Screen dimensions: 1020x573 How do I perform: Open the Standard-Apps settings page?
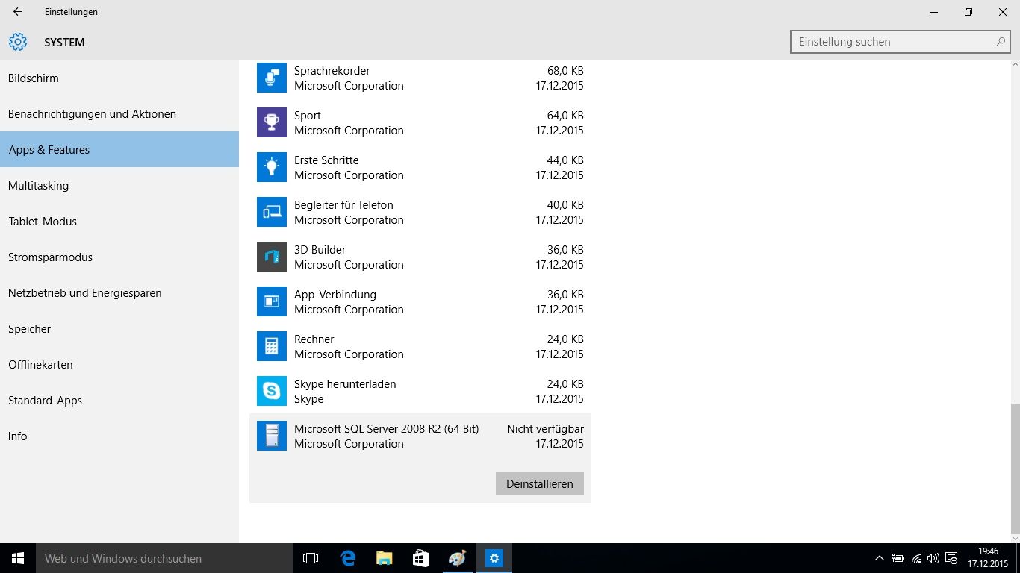119,401
